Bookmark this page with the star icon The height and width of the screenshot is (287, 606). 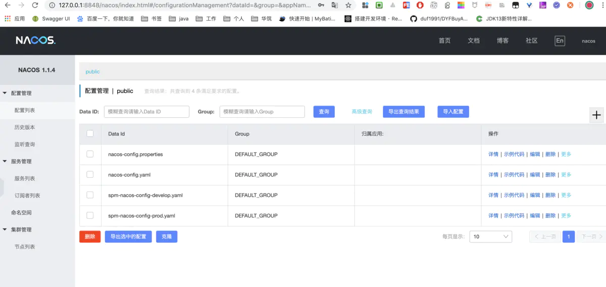click(x=348, y=5)
